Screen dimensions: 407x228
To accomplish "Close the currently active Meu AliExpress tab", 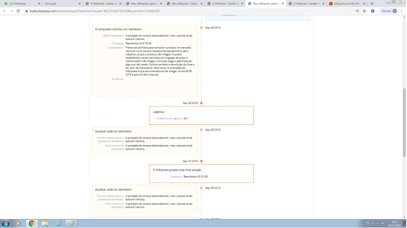I will pos(283,4).
